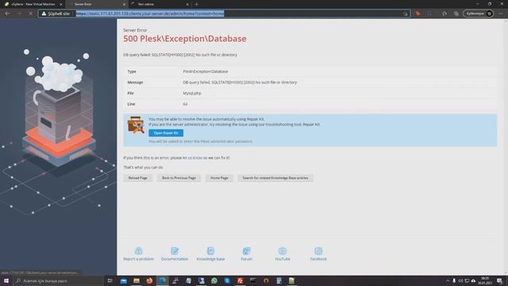Screen dimensions: 508x286
Task: Open the Documentation icon link
Action: 175,251
